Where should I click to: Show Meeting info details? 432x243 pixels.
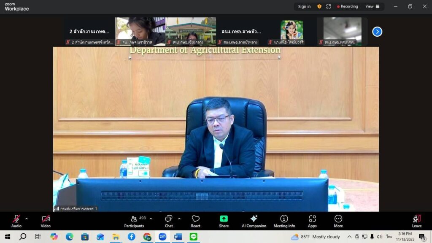[x=284, y=221]
